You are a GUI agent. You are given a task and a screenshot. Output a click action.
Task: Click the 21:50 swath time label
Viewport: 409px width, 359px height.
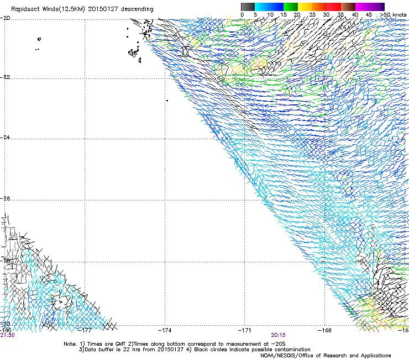pos(7,335)
